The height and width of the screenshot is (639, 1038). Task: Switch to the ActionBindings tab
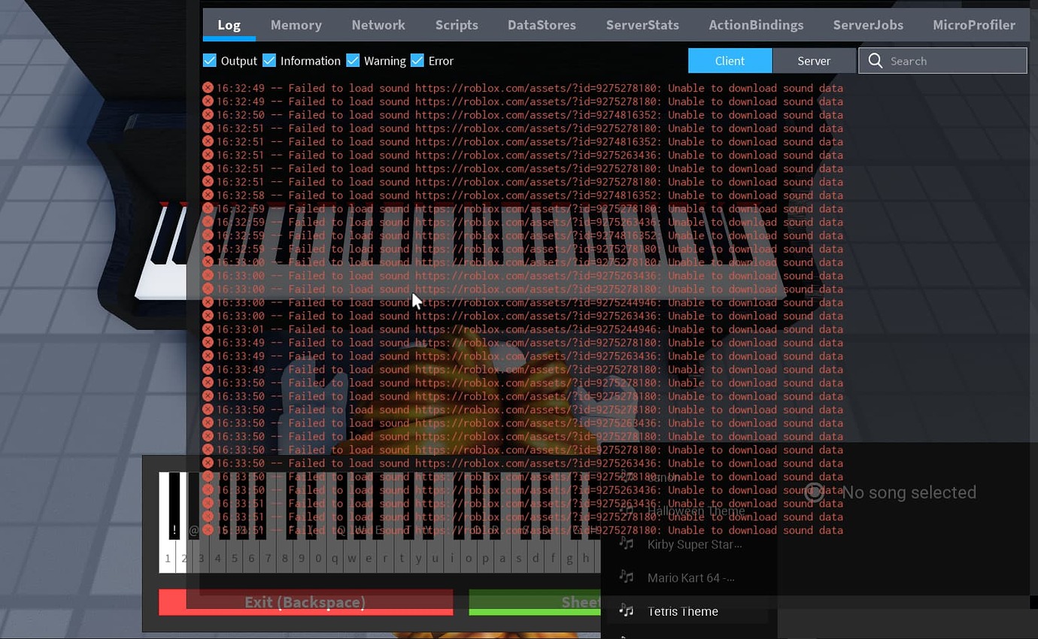[756, 25]
